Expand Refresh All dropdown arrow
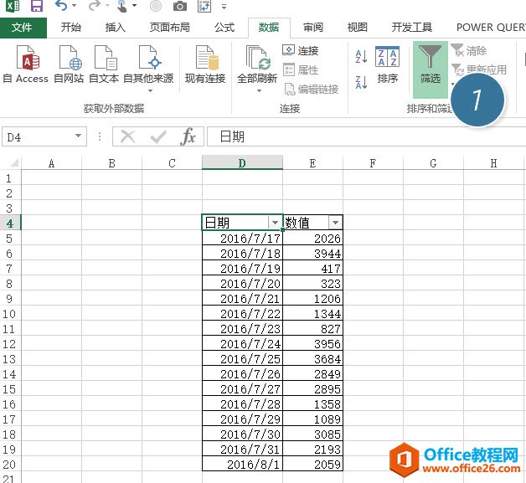 click(259, 91)
